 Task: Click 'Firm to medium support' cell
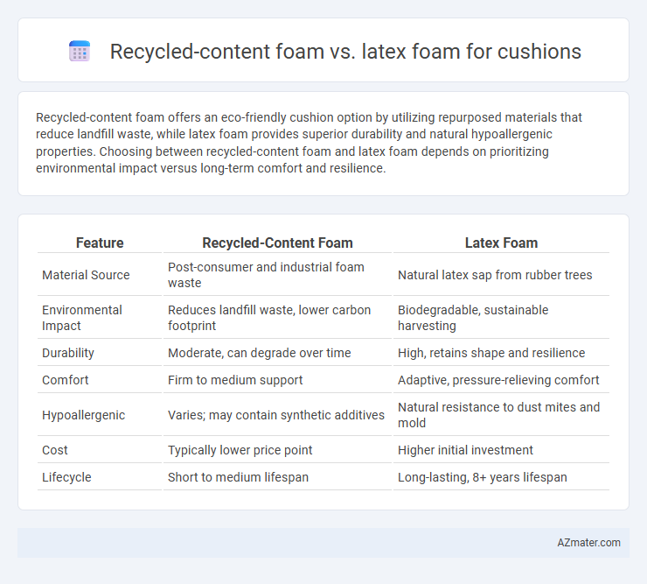[277, 380]
